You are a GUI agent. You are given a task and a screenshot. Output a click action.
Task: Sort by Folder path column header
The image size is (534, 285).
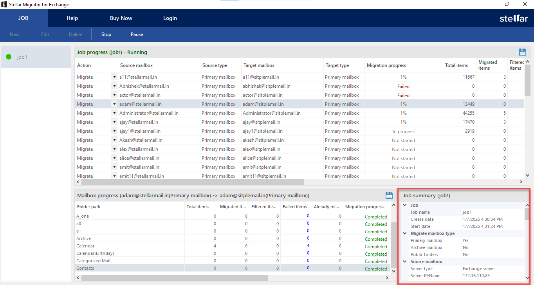click(x=130, y=207)
